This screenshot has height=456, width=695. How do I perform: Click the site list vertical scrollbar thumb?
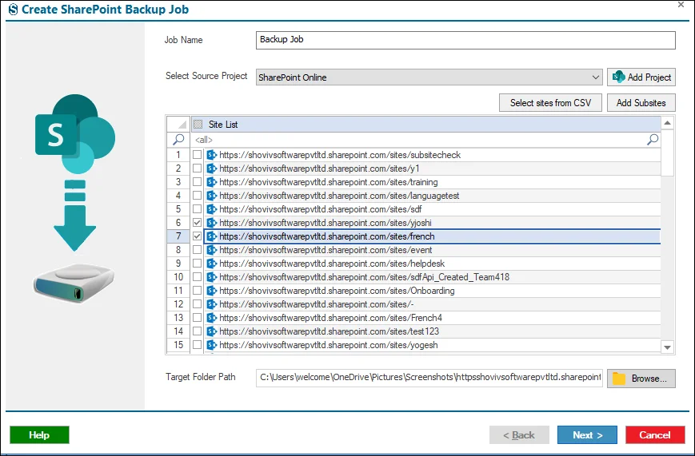(x=668, y=153)
